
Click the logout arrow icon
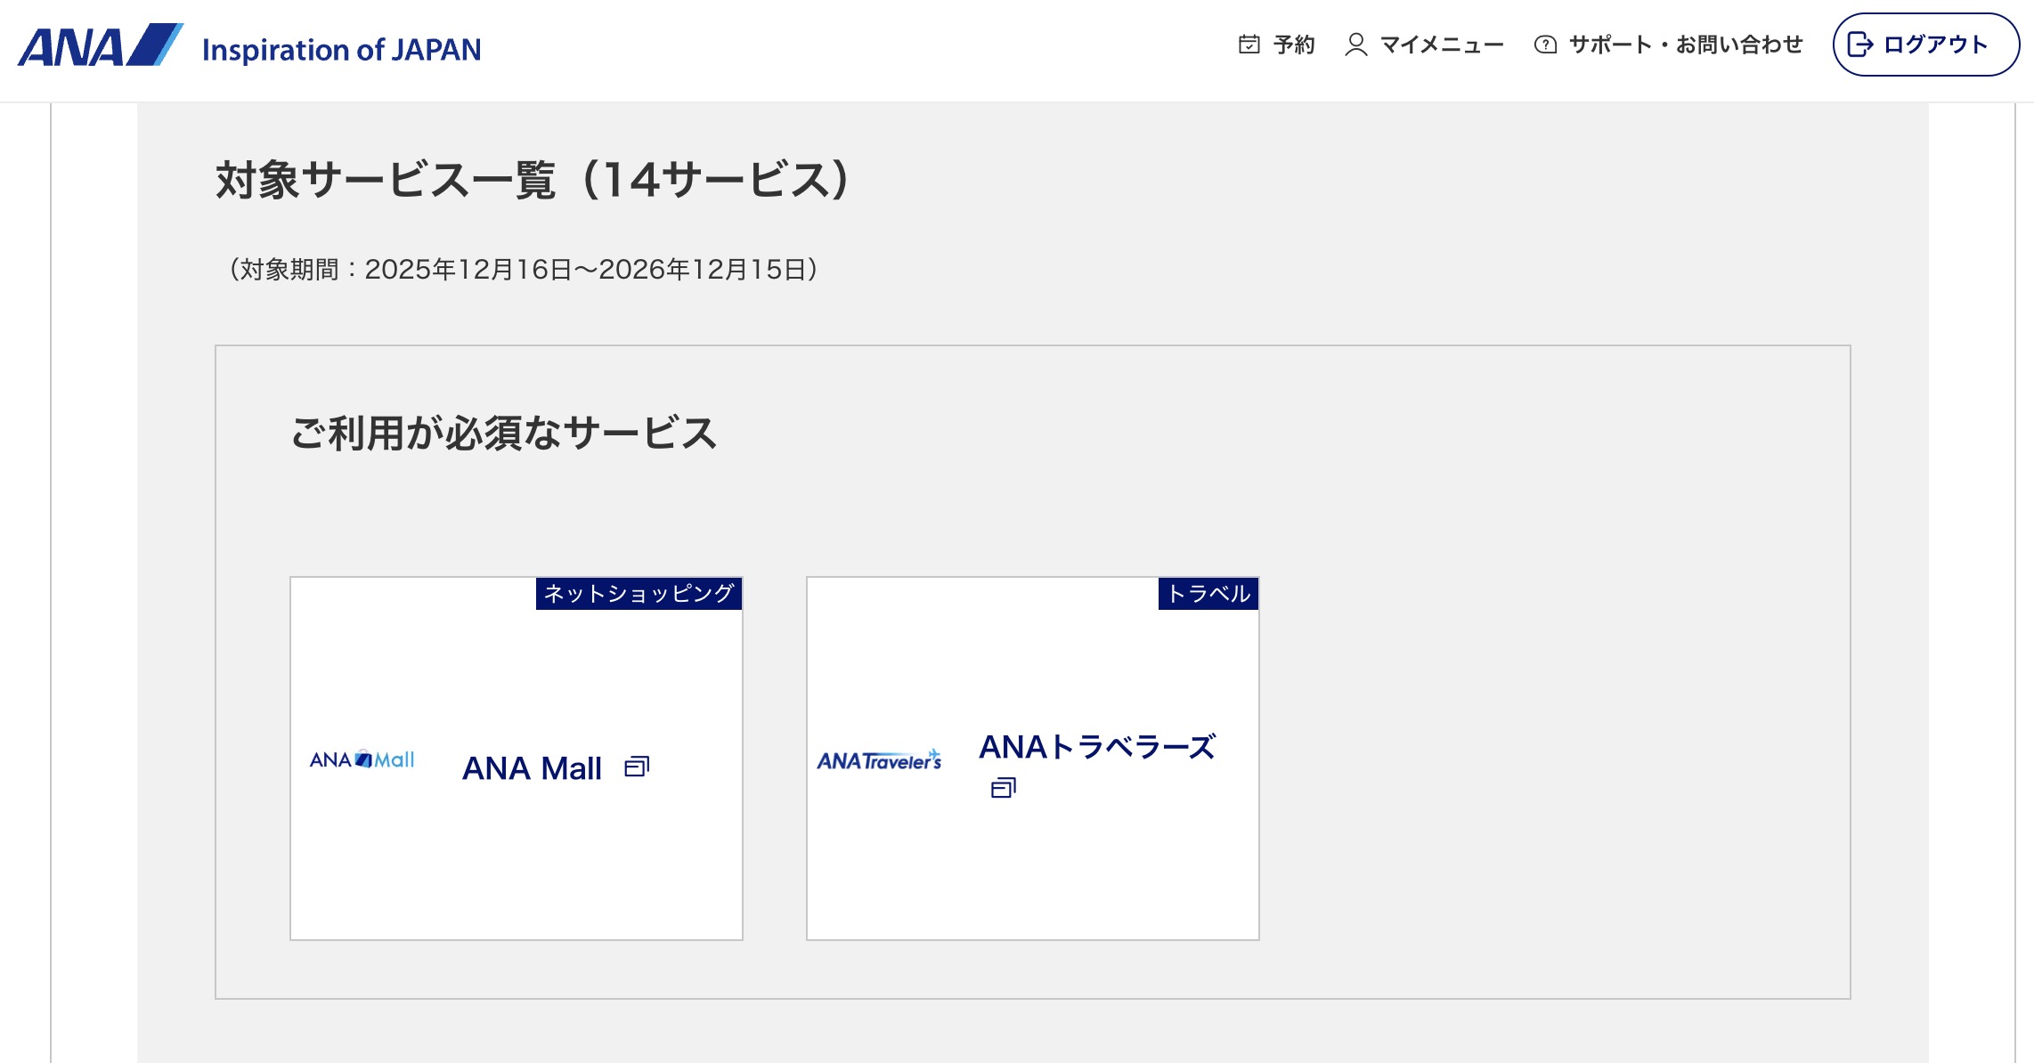(x=1860, y=45)
